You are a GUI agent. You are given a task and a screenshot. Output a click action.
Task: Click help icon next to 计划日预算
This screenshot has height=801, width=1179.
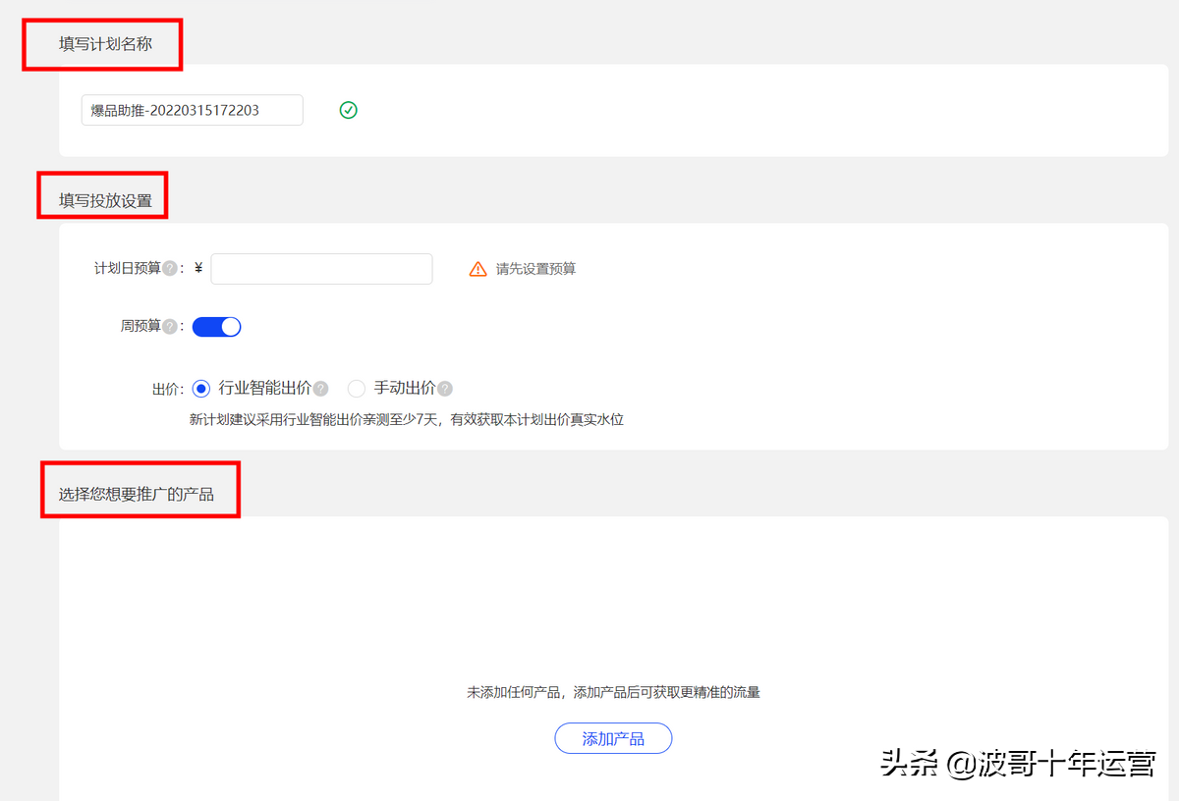(x=170, y=269)
